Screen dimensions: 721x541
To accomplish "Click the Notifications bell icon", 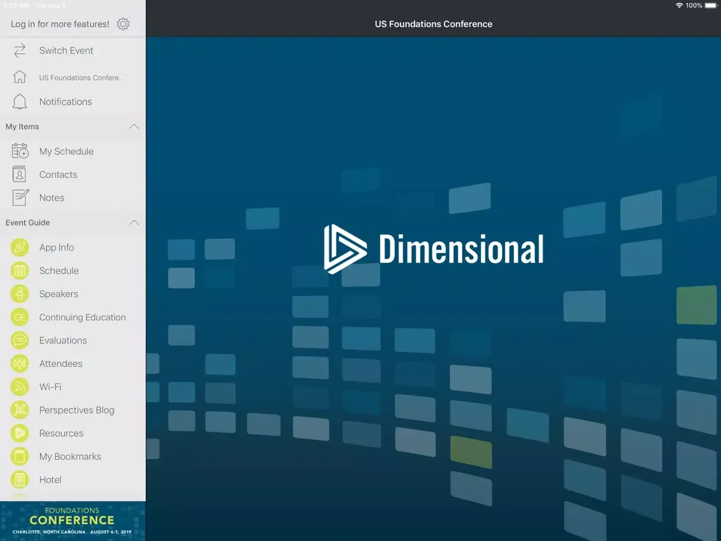I will (19, 102).
